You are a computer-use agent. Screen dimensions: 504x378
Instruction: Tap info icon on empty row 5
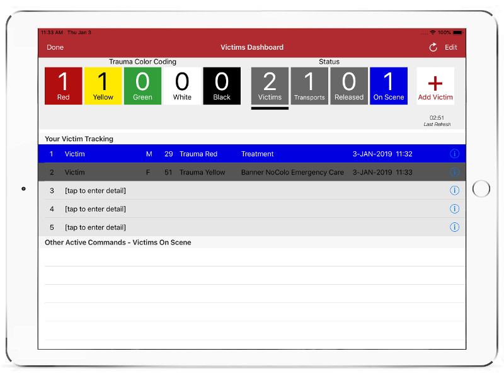pyautogui.click(x=454, y=227)
